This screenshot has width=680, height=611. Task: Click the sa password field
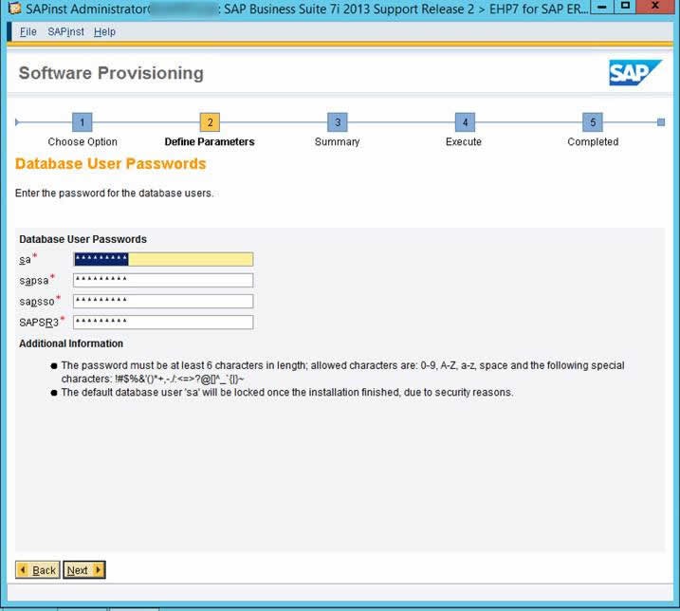pyautogui.click(x=163, y=259)
